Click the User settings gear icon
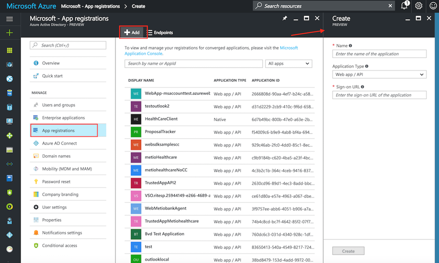 [36, 207]
